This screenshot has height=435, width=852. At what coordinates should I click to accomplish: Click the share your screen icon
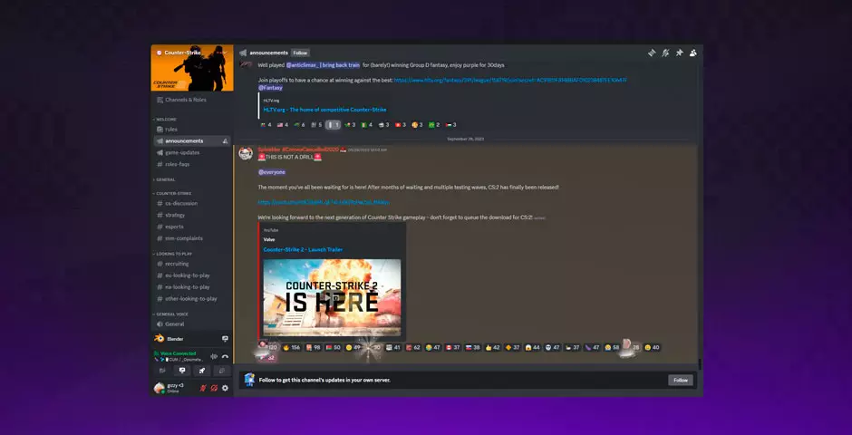pos(182,371)
